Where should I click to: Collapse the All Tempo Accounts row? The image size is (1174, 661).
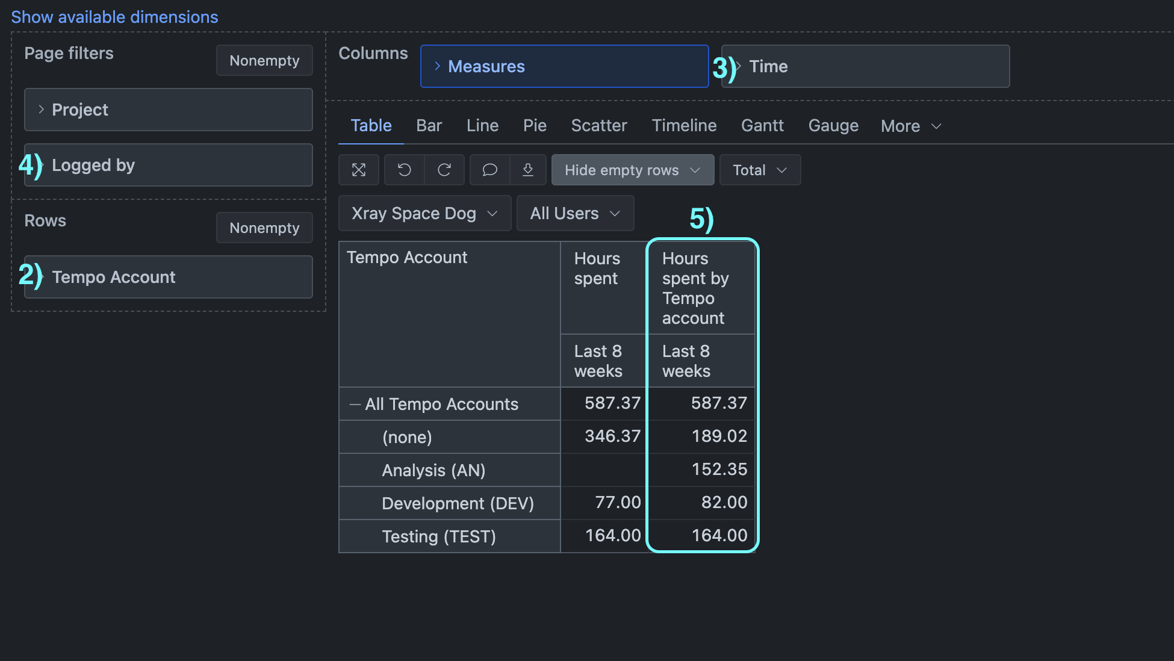355,405
